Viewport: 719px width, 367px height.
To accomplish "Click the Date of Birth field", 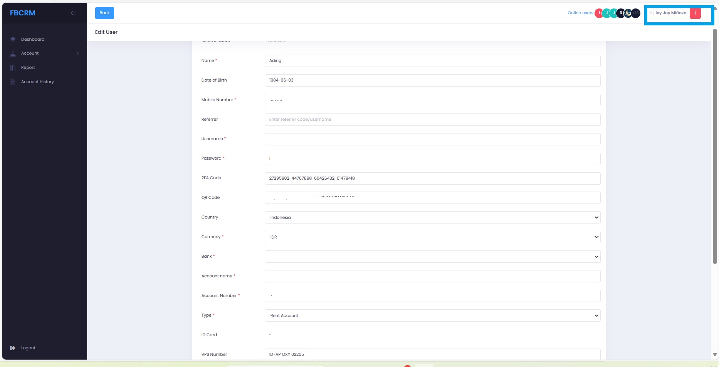I will 432,80.
